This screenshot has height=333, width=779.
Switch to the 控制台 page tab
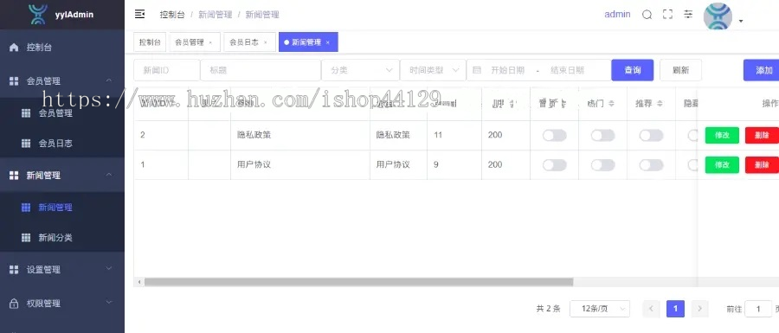click(x=150, y=42)
